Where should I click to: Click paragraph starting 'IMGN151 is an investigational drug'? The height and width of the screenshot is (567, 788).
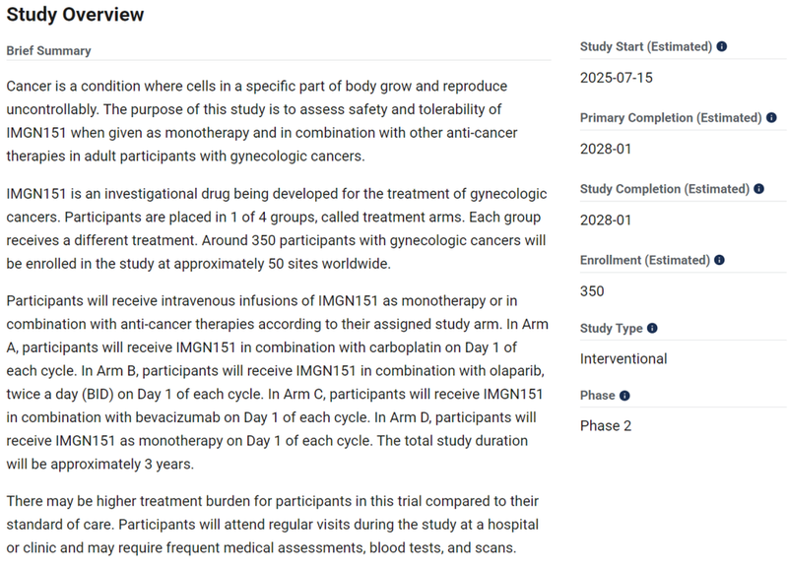(x=277, y=228)
